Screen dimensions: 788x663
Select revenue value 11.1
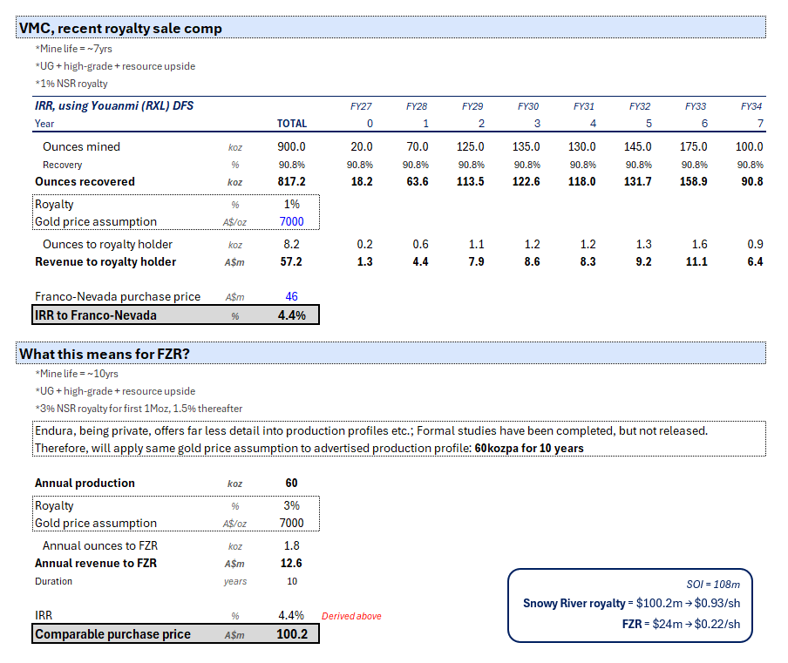pos(696,261)
